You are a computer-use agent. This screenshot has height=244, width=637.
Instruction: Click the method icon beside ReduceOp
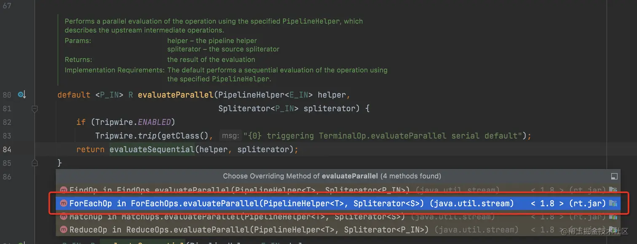[64, 230]
